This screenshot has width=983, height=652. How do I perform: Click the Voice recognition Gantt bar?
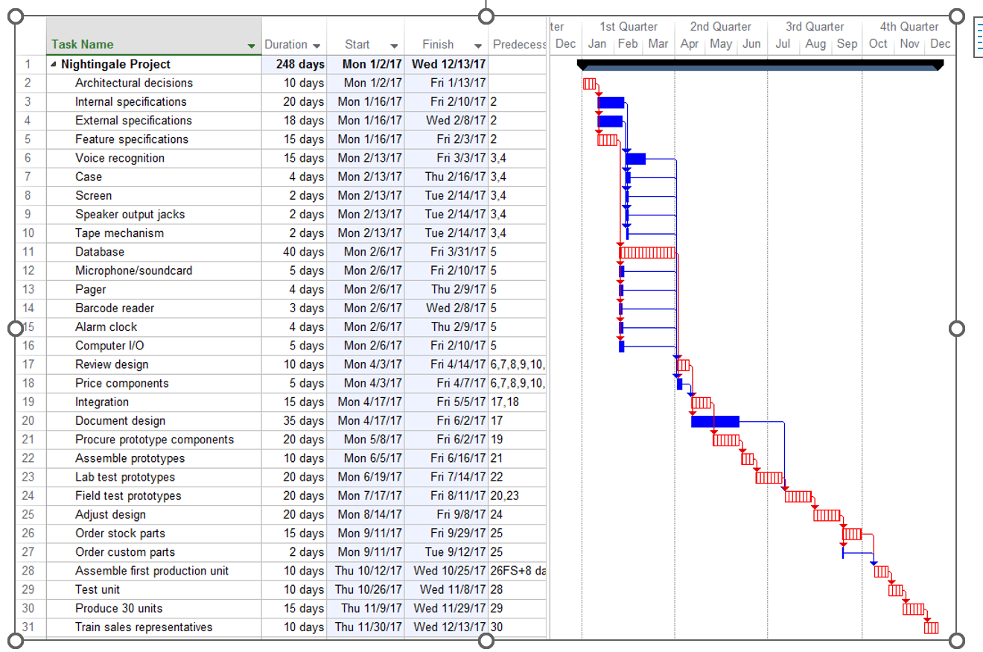pos(635,159)
